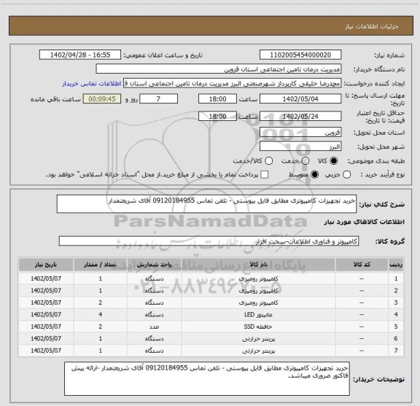
Task: Choose the متوسط purchase type radio
Action: point(314,175)
